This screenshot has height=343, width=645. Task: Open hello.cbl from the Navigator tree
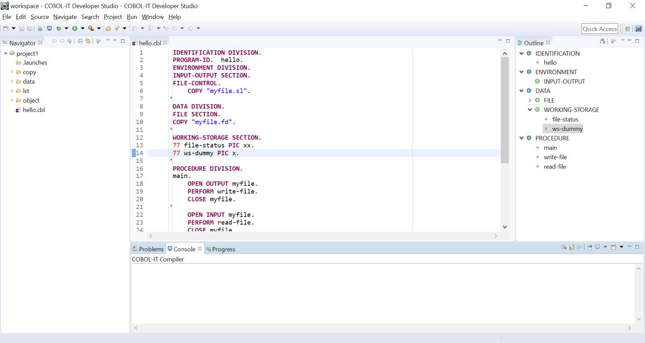point(32,109)
